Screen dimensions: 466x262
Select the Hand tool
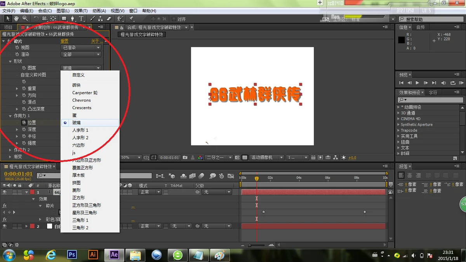tap(16, 19)
